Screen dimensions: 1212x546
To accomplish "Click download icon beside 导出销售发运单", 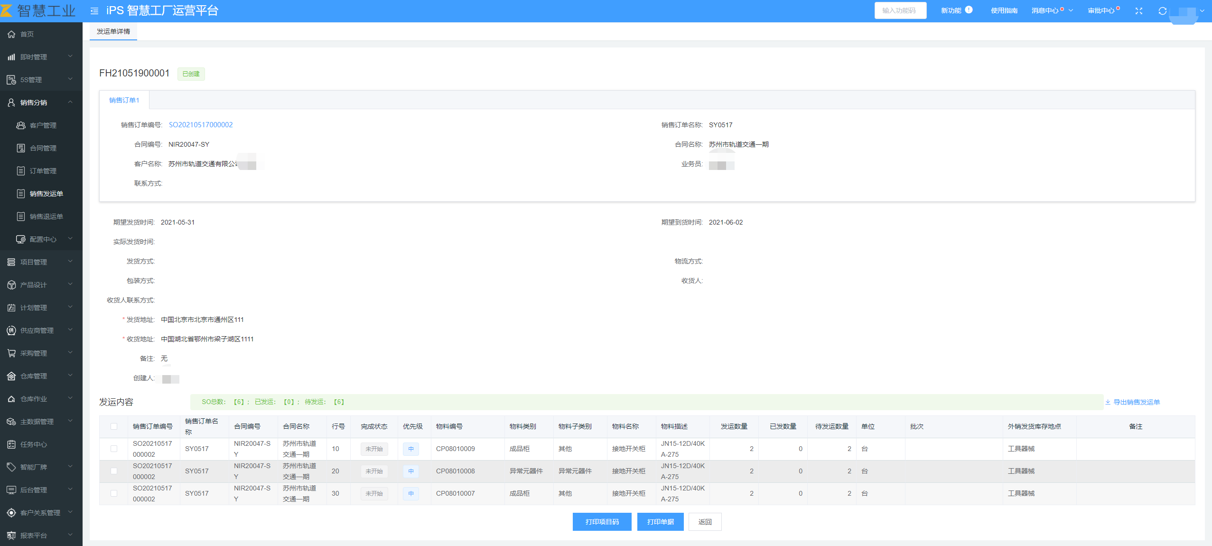I will [x=1108, y=402].
